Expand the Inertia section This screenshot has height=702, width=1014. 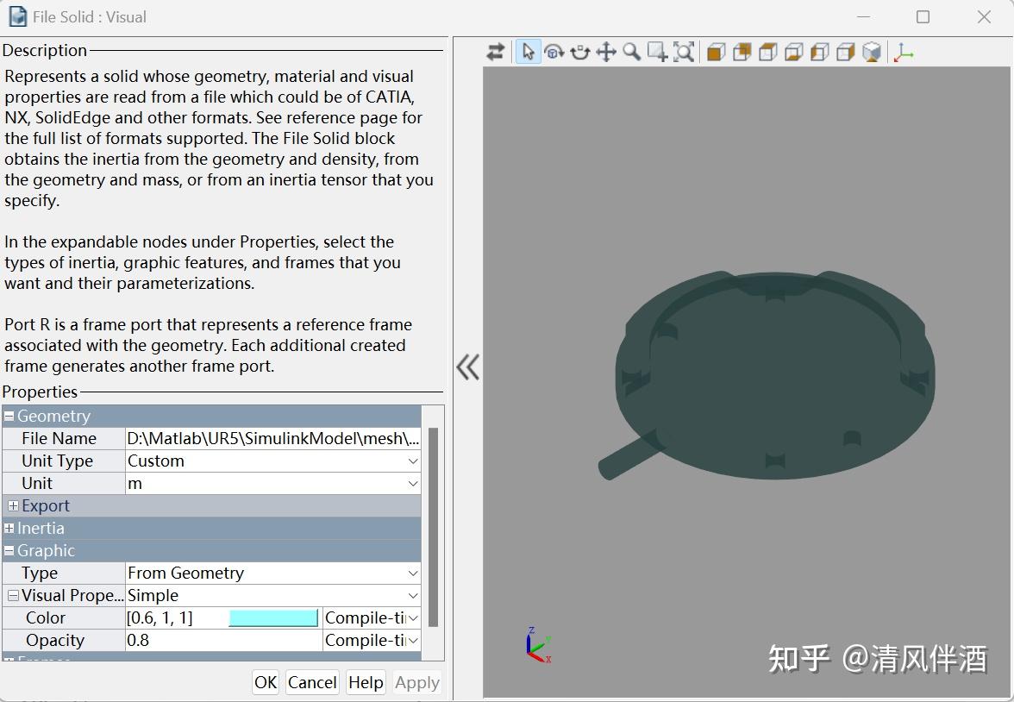click(9, 528)
